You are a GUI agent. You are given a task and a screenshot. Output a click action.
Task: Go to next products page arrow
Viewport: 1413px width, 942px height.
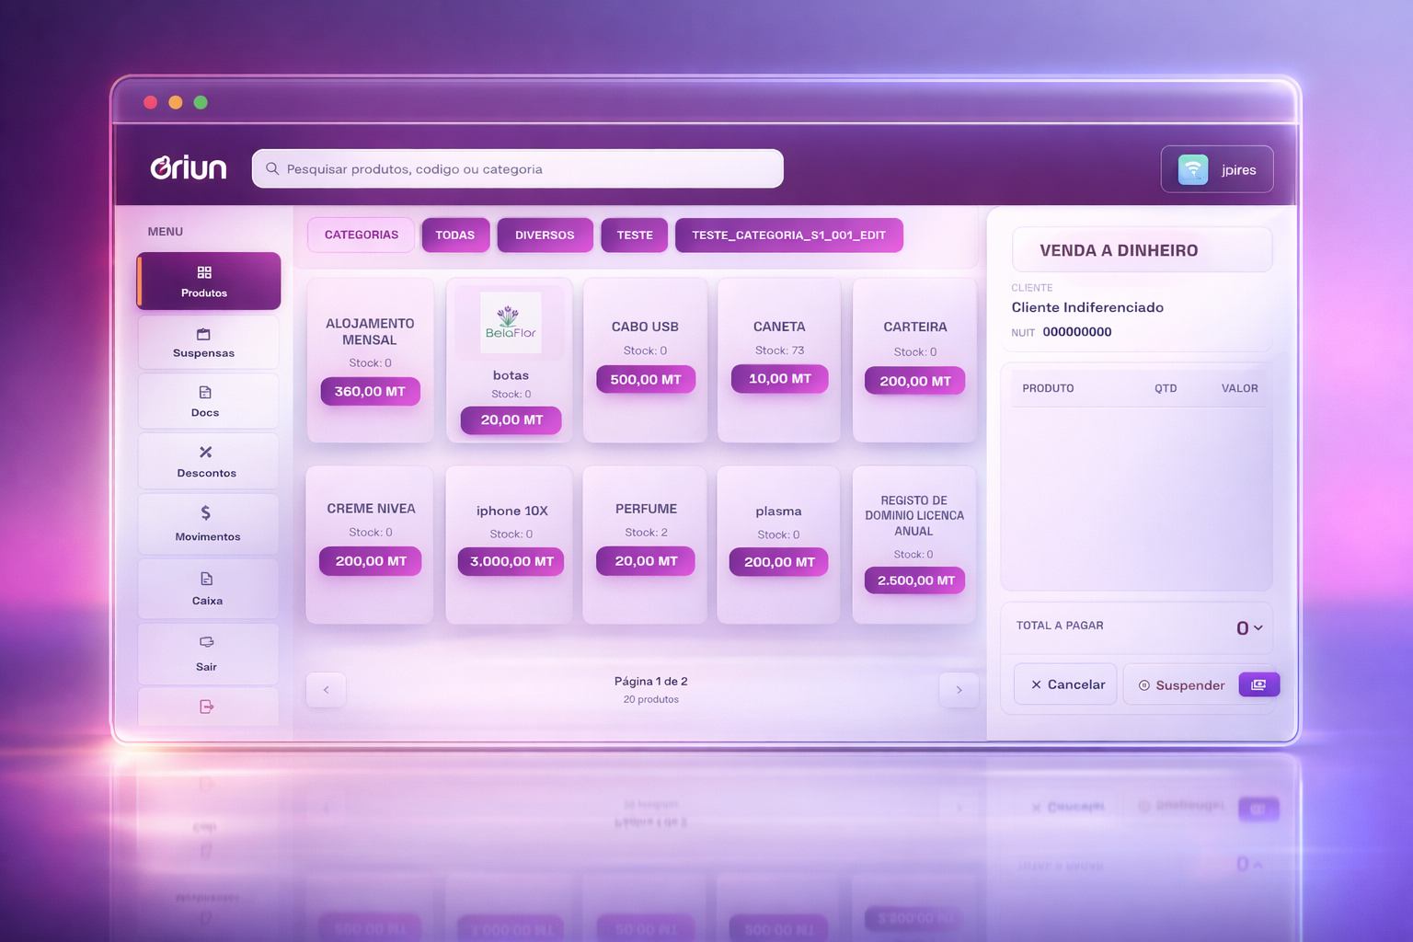pyautogui.click(x=959, y=690)
